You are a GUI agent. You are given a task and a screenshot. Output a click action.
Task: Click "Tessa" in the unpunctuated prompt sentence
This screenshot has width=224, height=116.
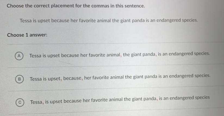[26, 20]
